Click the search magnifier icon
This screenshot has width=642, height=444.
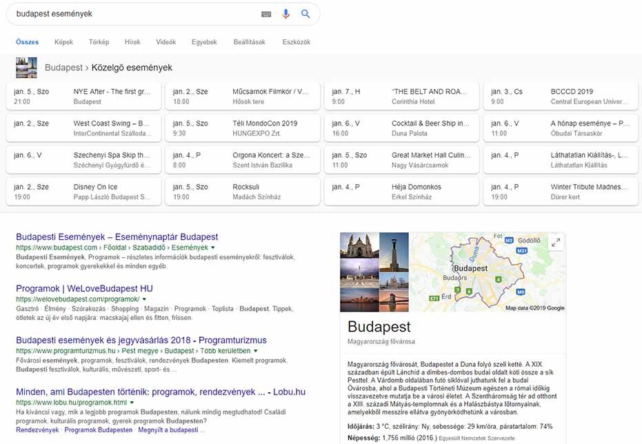coord(305,13)
